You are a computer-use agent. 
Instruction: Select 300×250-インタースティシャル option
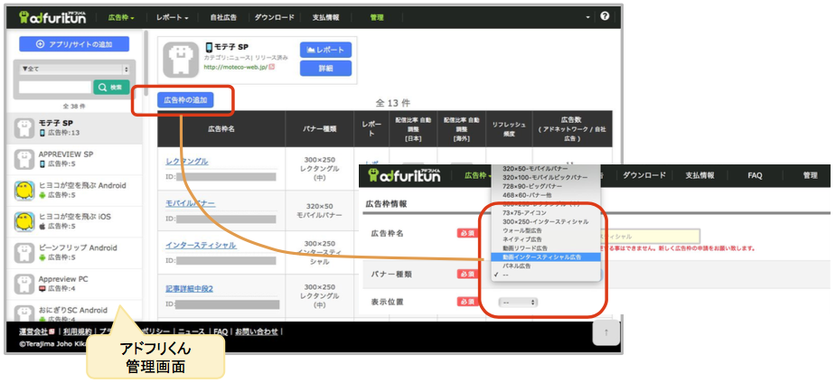click(x=545, y=221)
